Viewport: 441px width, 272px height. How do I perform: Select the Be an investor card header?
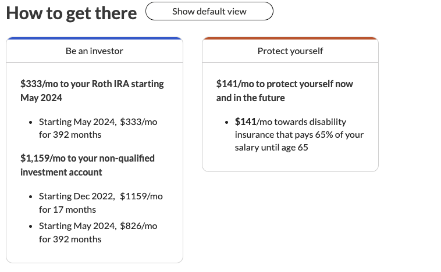94,51
